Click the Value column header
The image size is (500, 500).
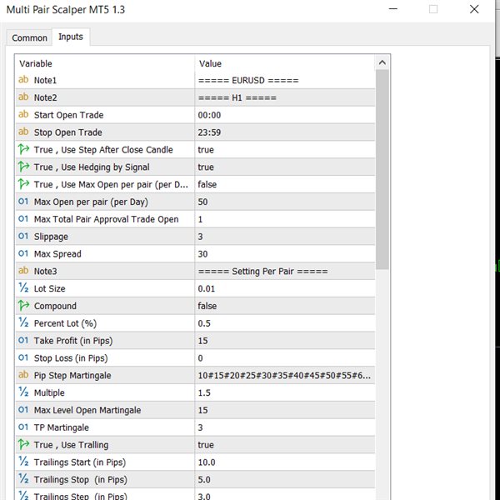(x=285, y=63)
